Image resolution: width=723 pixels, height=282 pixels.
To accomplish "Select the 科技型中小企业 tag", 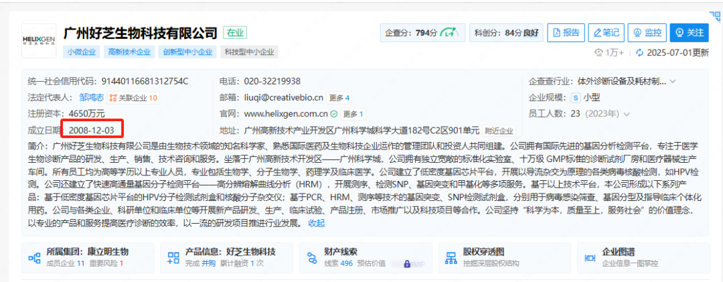I will pyautogui.click(x=249, y=52).
